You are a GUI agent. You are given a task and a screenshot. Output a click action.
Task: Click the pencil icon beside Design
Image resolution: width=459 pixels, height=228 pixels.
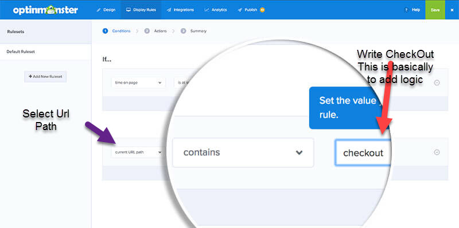pyautogui.click(x=99, y=10)
